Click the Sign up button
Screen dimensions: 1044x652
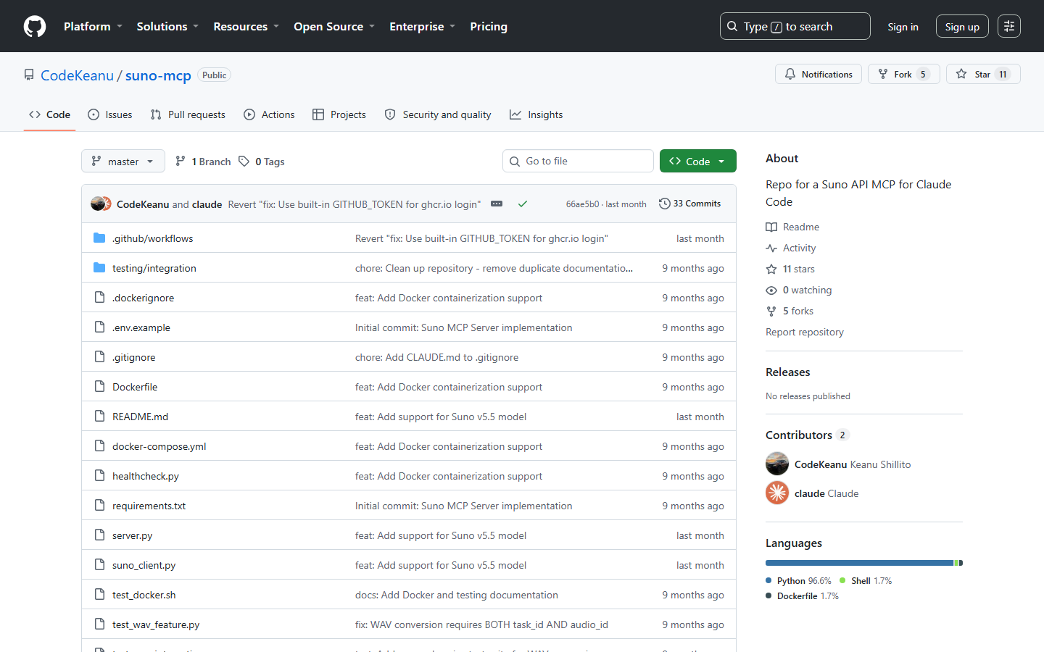point(962,27)
